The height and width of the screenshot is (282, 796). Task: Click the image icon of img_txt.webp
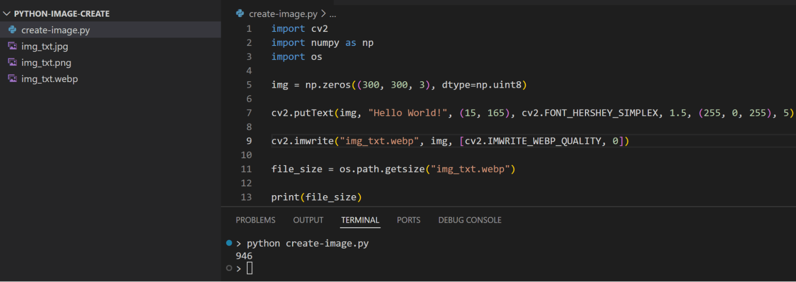pyautogui.click(x=12, y=79)
